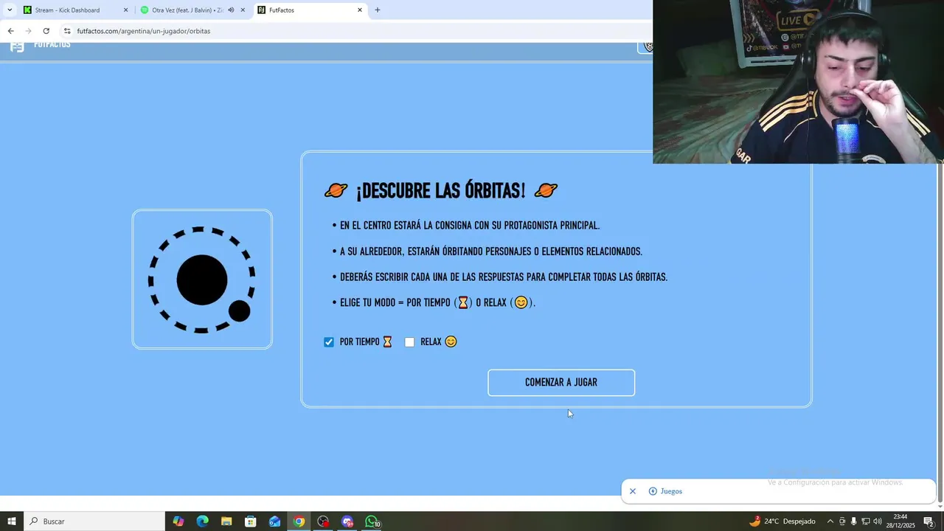Image resolution: width=944 pixels, height=531 pixels.
Task: Open the weather widget showing 24°C
Action: point(782,521)
